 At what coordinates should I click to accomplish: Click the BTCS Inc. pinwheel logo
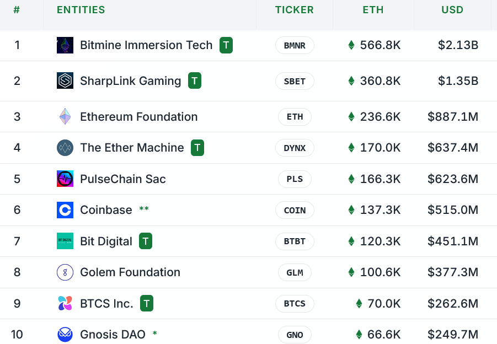click(65, 304)
